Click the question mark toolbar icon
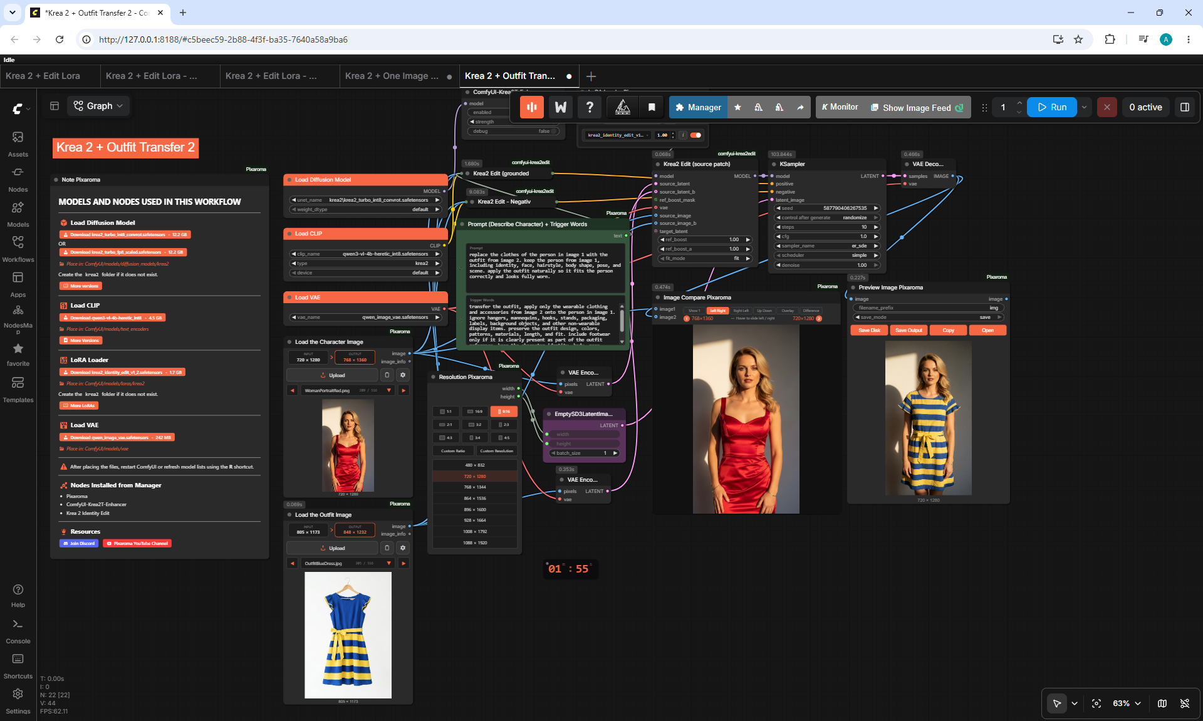Screen dimensions: 1203x721 590,107
